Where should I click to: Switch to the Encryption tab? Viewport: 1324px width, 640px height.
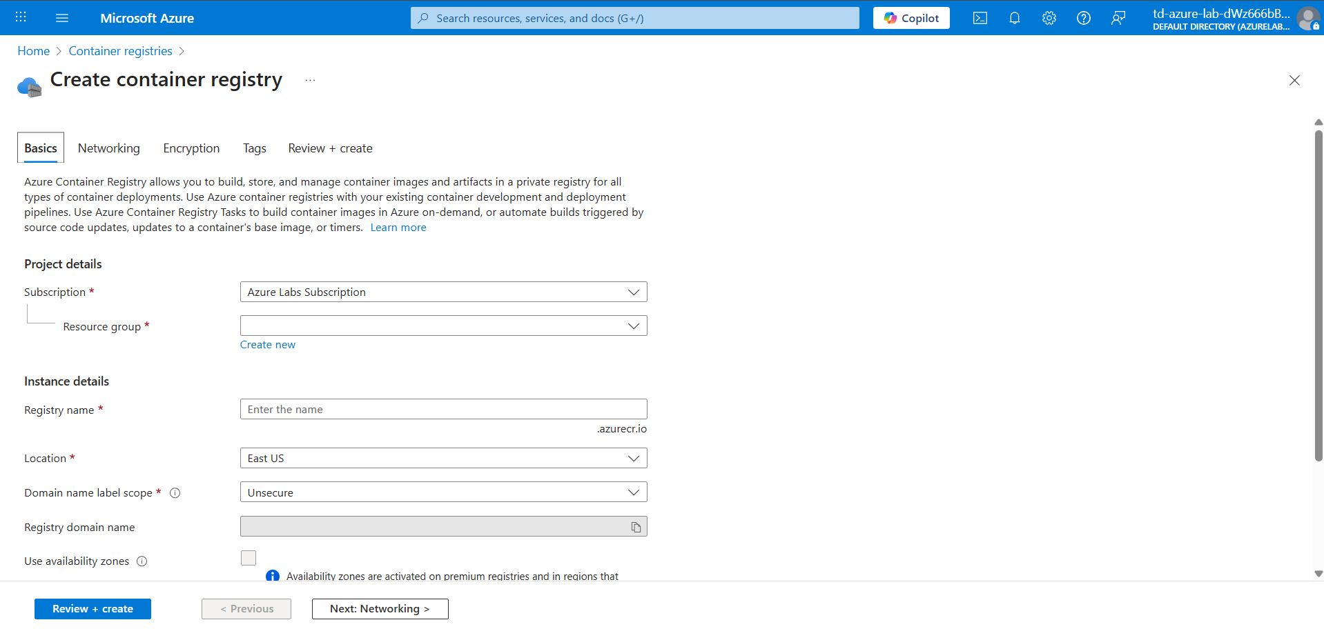coord(191,148)
